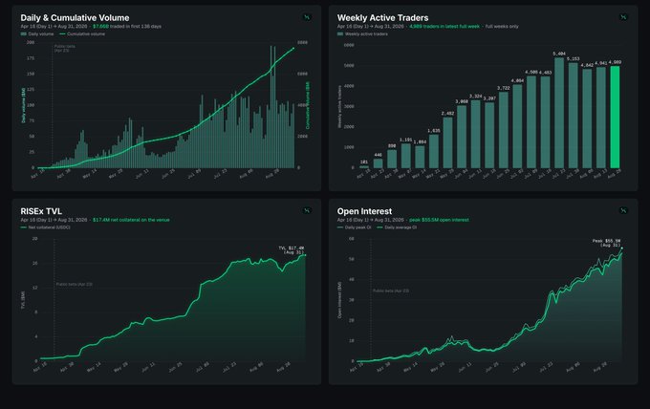Toggle the Daily volume legend series
650x409 pixels.
click(x=37, y=34)
